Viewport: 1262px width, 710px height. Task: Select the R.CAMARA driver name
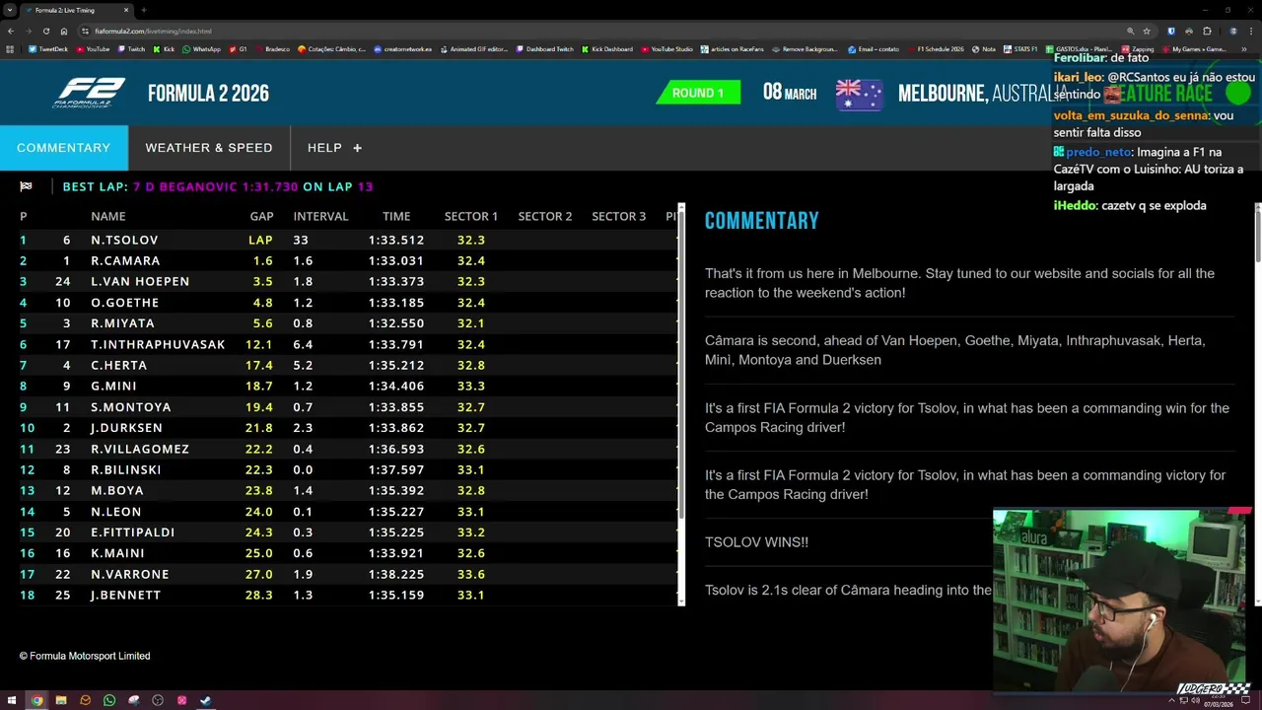click(x=125, y=260)
